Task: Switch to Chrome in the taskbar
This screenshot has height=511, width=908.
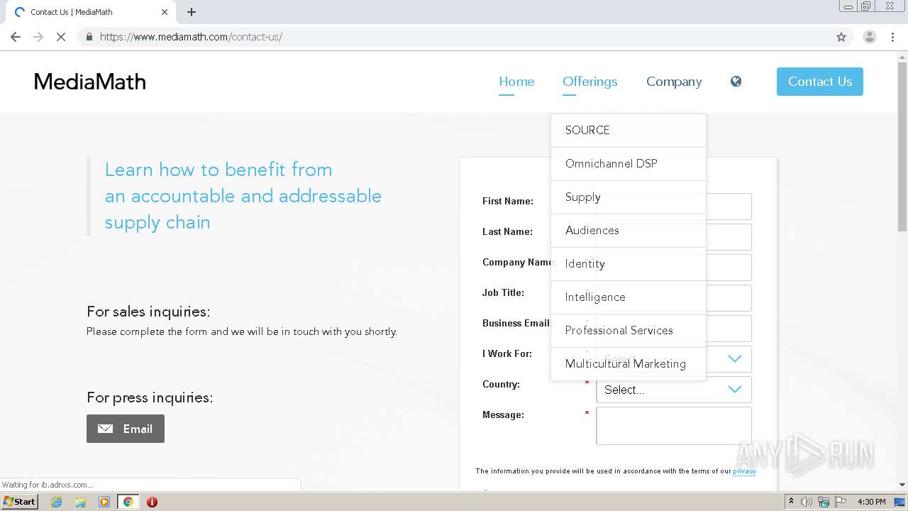Action: click(x=128, y=502)
